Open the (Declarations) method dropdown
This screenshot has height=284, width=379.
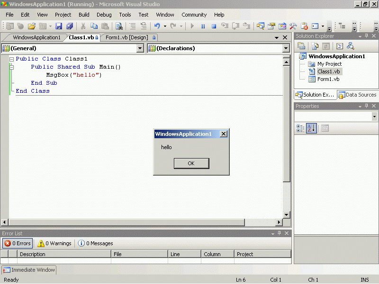[286, 48]
